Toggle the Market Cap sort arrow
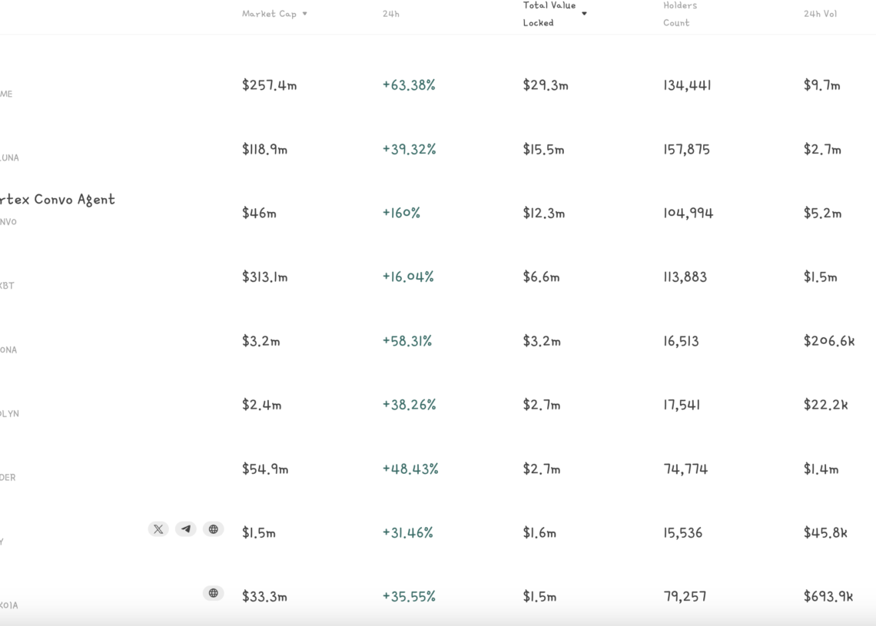876x626 pixels. (x=305, y=14)
